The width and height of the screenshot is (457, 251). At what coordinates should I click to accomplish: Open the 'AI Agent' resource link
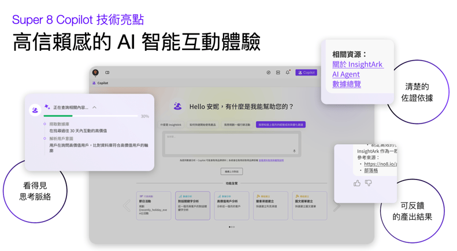tap(346, 74)
